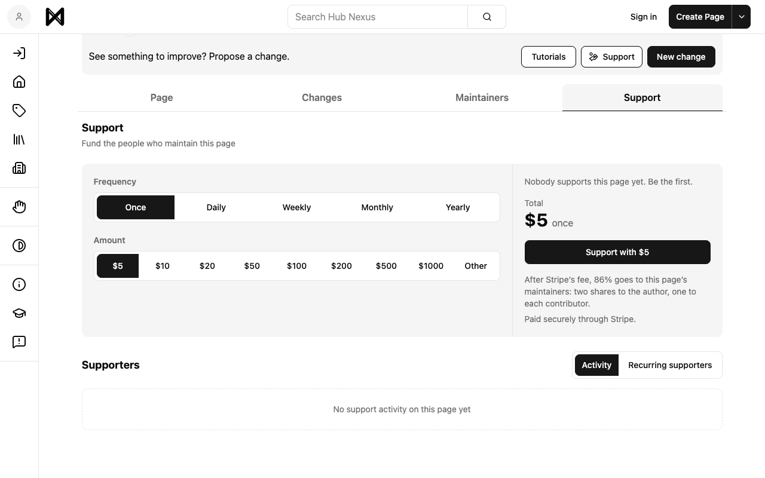Image resolution: width=765 pixels, height=478 pixels.
Task: Open the feedback message icon
Action: click(x=19, y=342)
